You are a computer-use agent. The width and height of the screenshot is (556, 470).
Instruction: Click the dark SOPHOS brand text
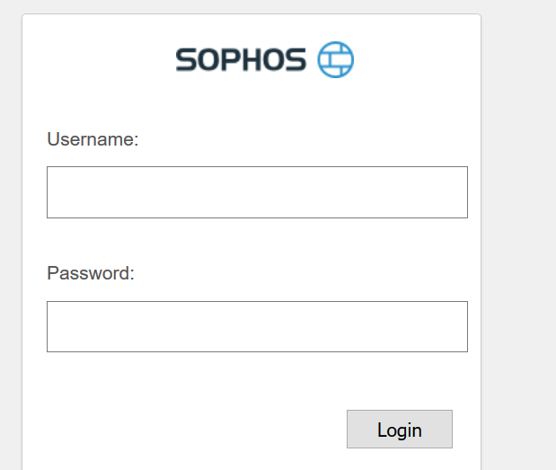coord(241,60)
